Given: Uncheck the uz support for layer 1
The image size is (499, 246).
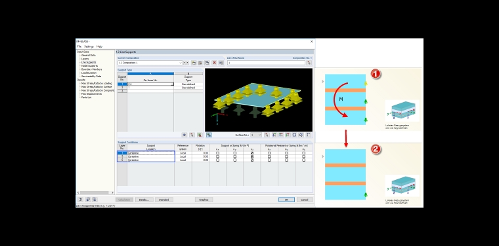Looking at the screenshot, I should [252, 153].
